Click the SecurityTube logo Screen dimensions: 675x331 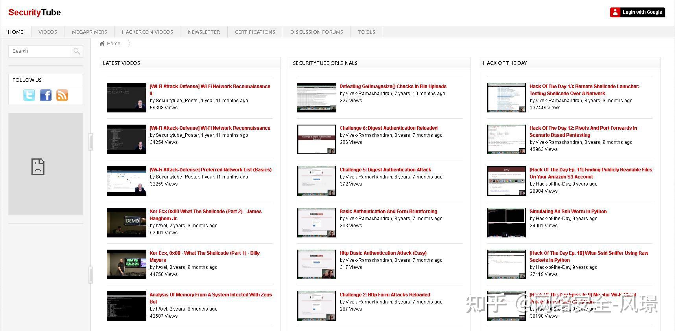pyautogui.click(x=35, y=13)
